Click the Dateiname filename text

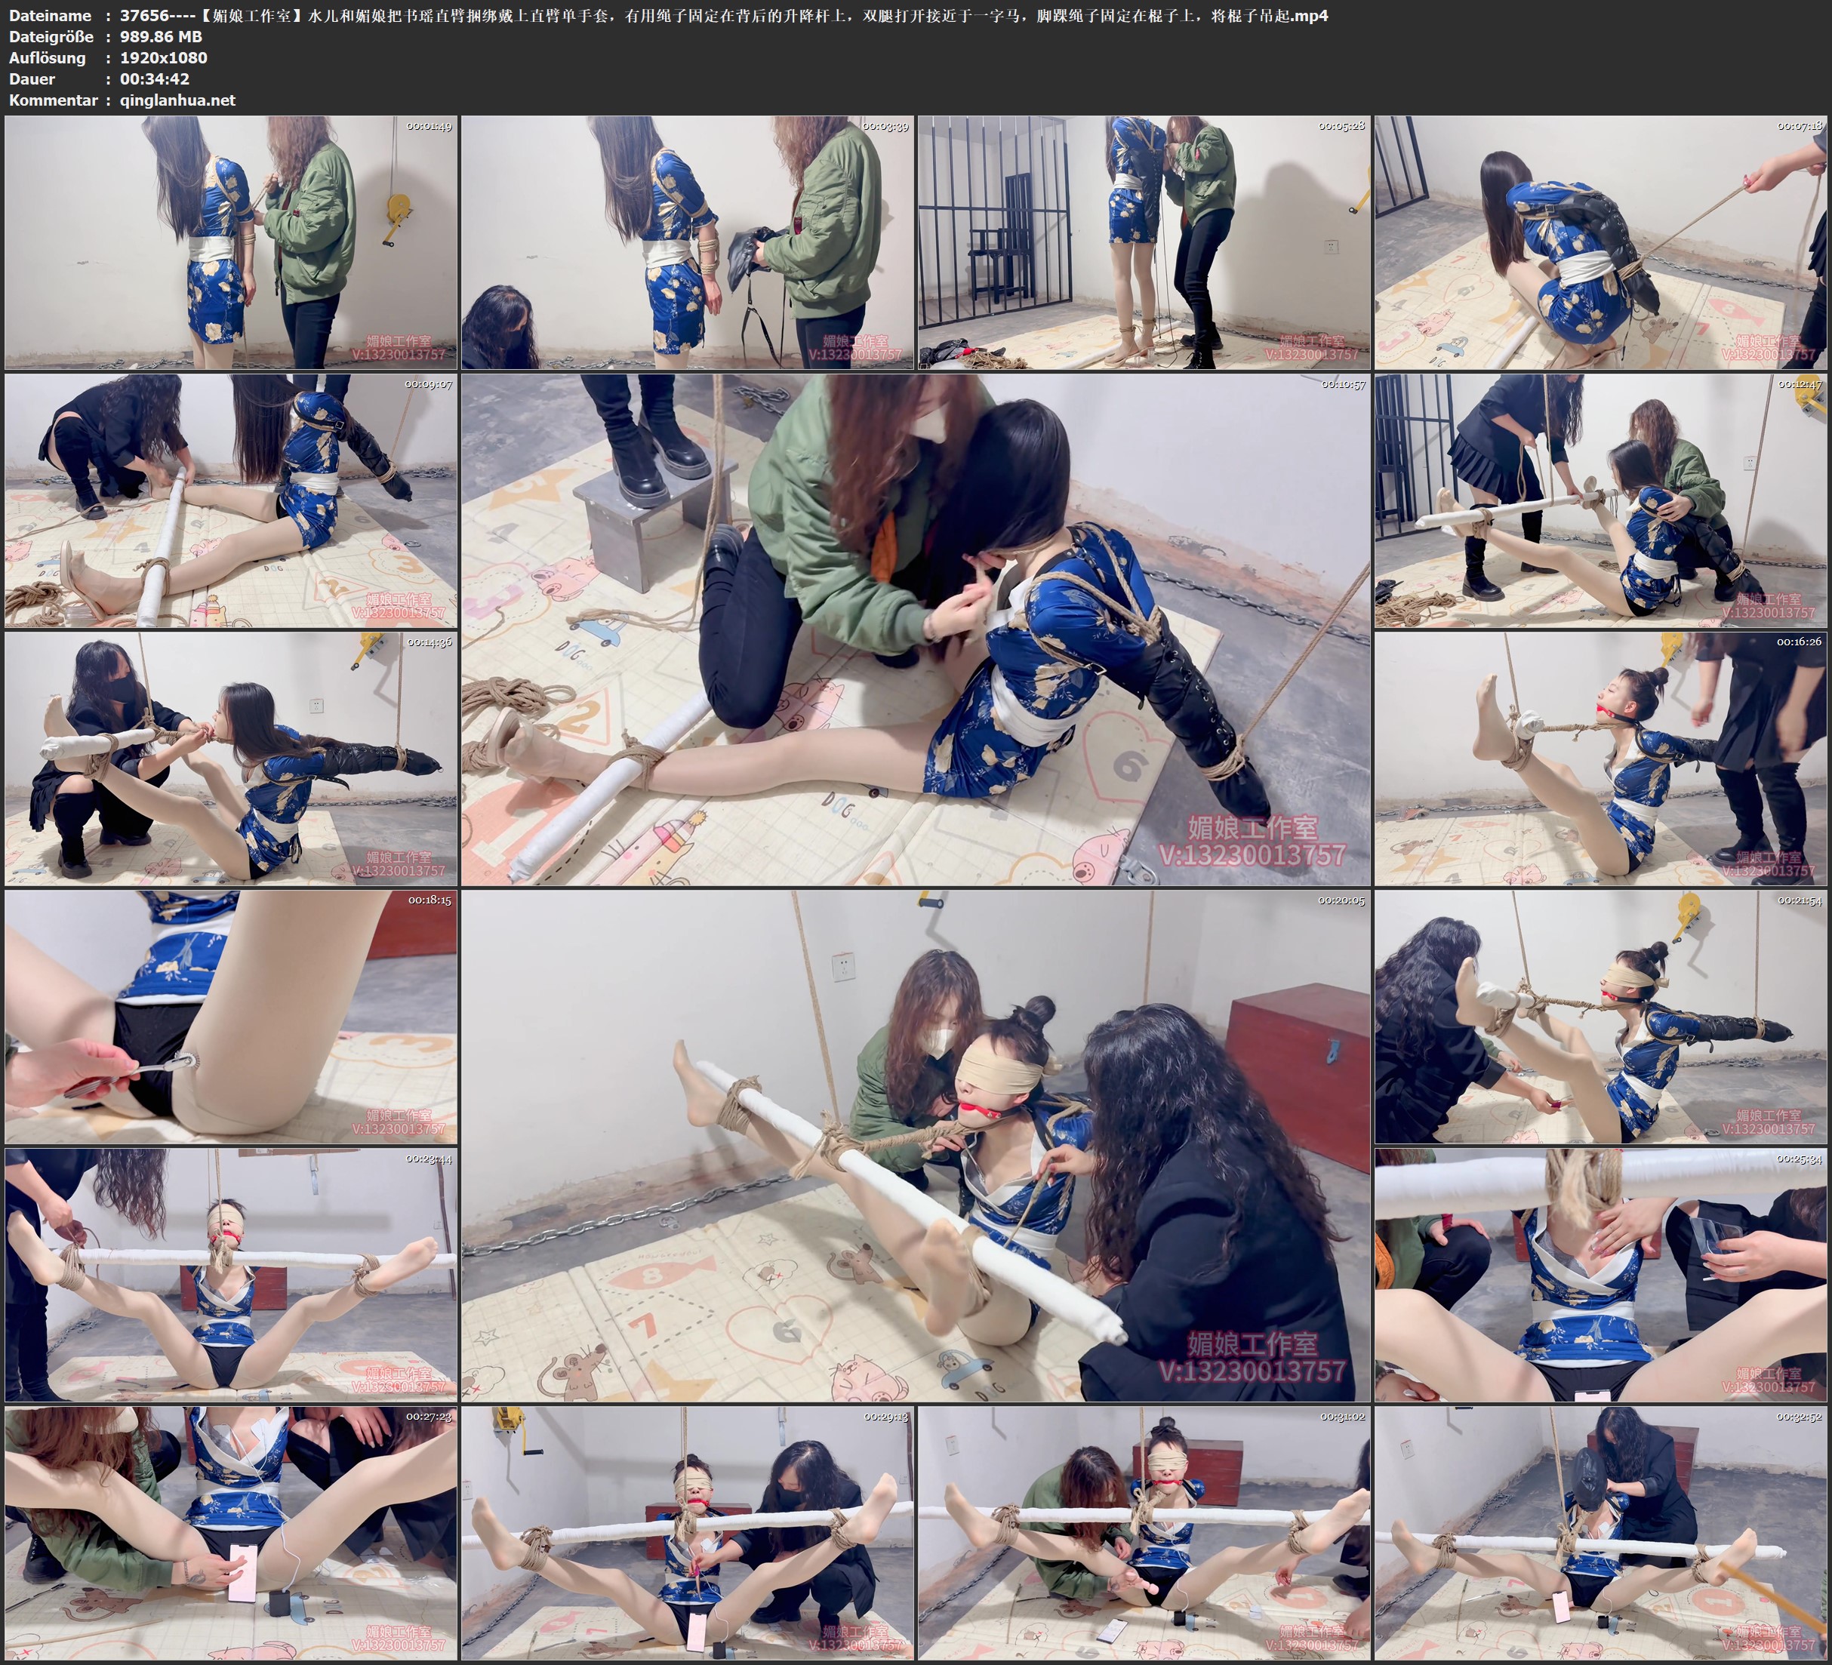coord(723,15)
